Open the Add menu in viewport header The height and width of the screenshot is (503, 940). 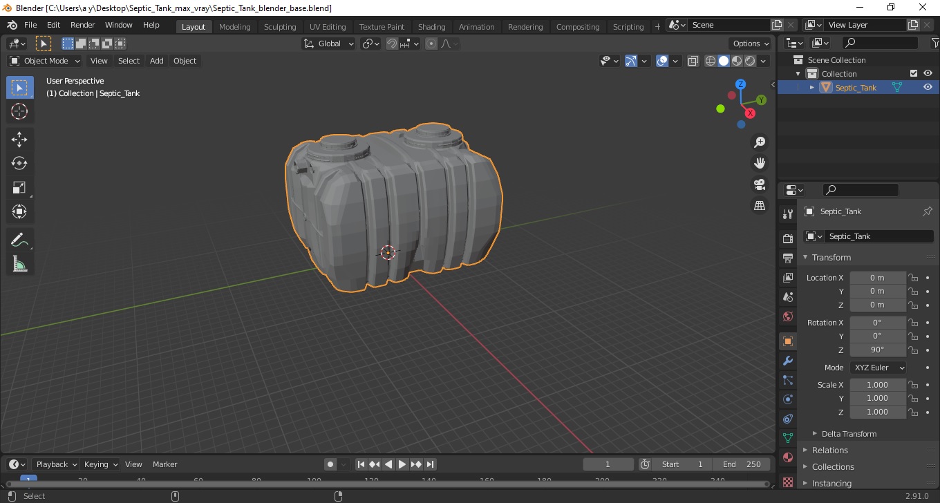pyautogui.click(x=157, y=61)
